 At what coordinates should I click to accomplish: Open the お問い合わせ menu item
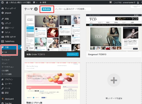coord(10,37)
